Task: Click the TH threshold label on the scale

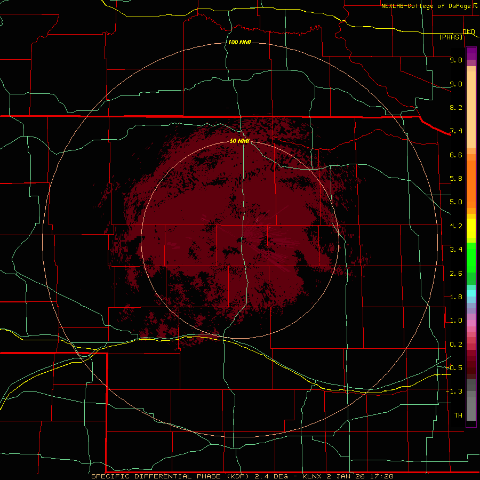Action: [x=458, y=415]
